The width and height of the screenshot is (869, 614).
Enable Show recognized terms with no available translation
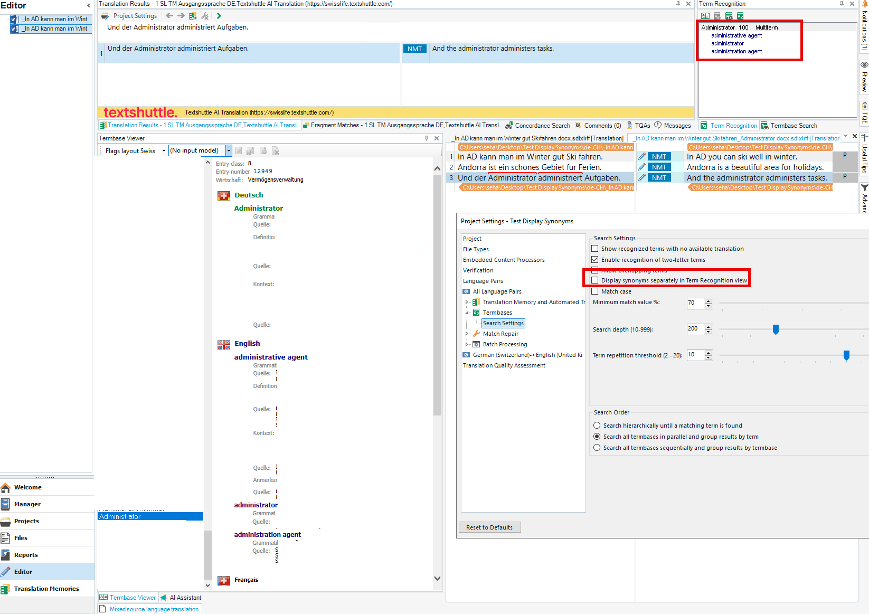[x=595, y=249]
